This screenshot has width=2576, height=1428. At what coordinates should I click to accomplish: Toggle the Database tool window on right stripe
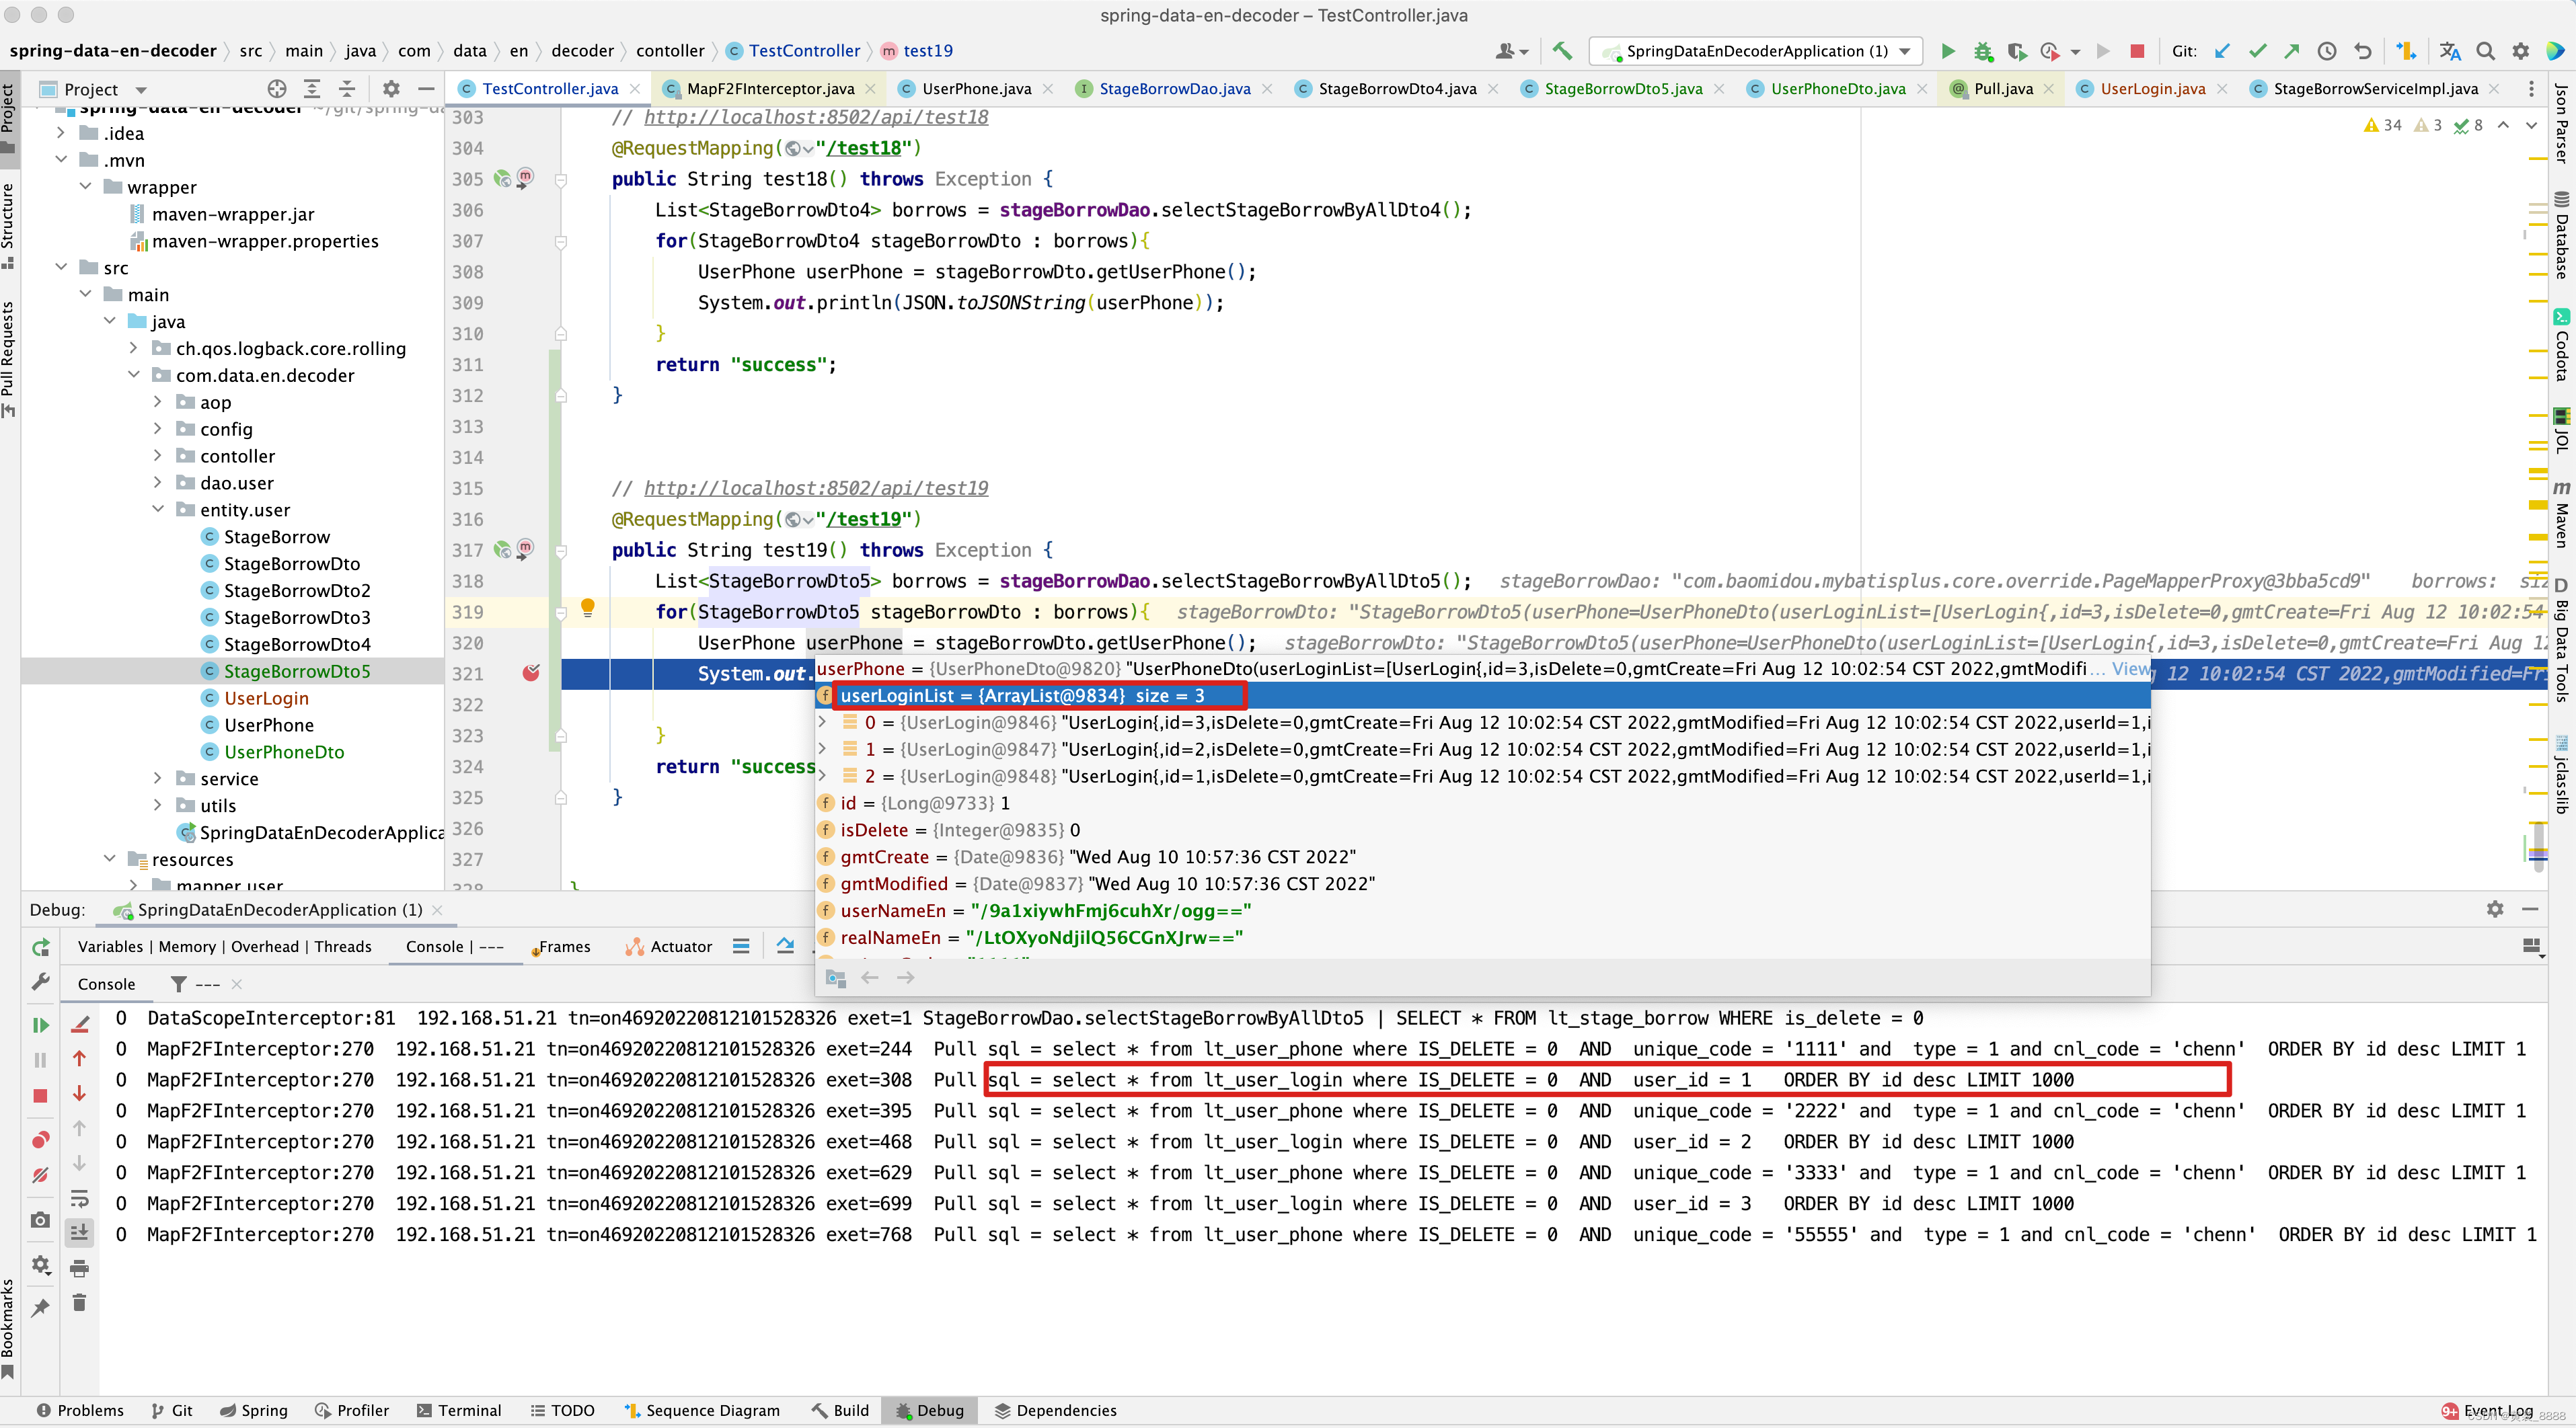2560,235
